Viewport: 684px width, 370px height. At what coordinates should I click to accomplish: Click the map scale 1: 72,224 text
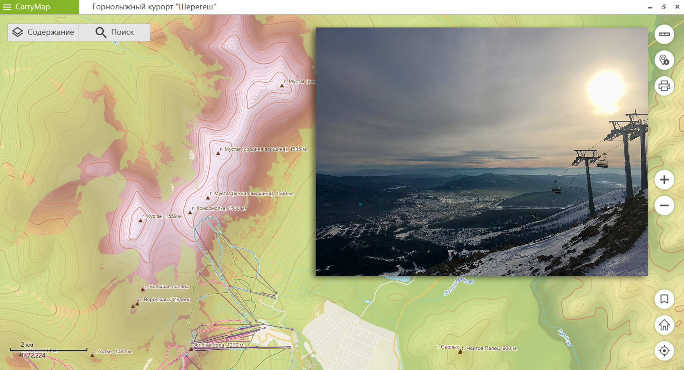click(33, 355)
